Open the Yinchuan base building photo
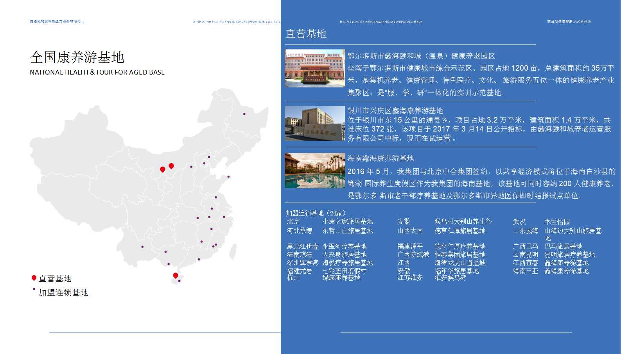Image resolution: width=621 pixels, height=354 pixels. coord(314,123)
